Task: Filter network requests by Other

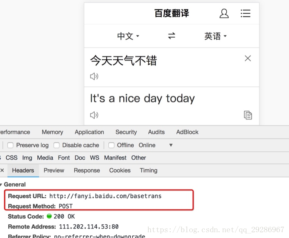Action: [138, 158]
